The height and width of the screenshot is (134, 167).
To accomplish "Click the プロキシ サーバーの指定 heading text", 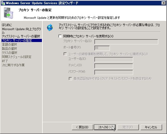I will 35,10.
